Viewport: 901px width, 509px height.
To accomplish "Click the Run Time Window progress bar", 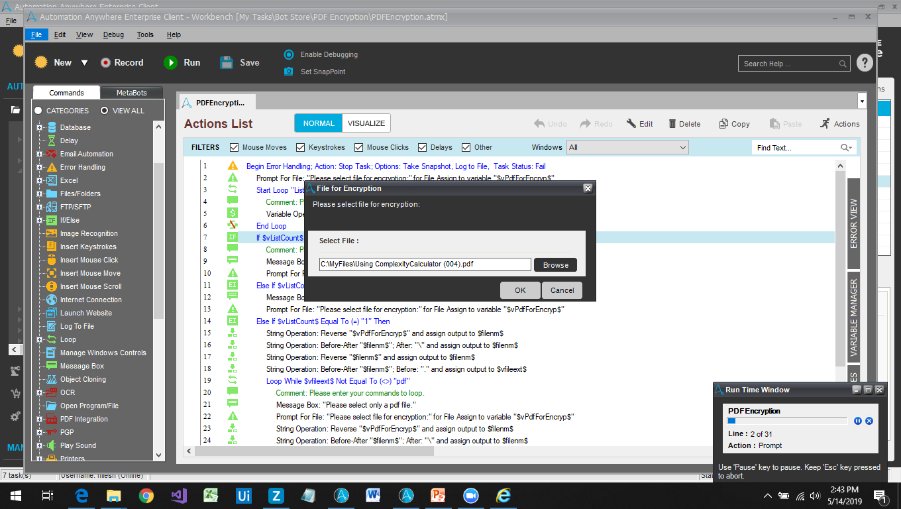I will click(788, 421).
